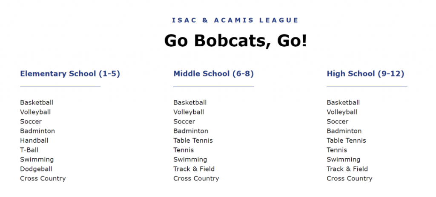Choose Cross Country under High School
This screenshot has width=436, height=197.
[x=350, y=178]
